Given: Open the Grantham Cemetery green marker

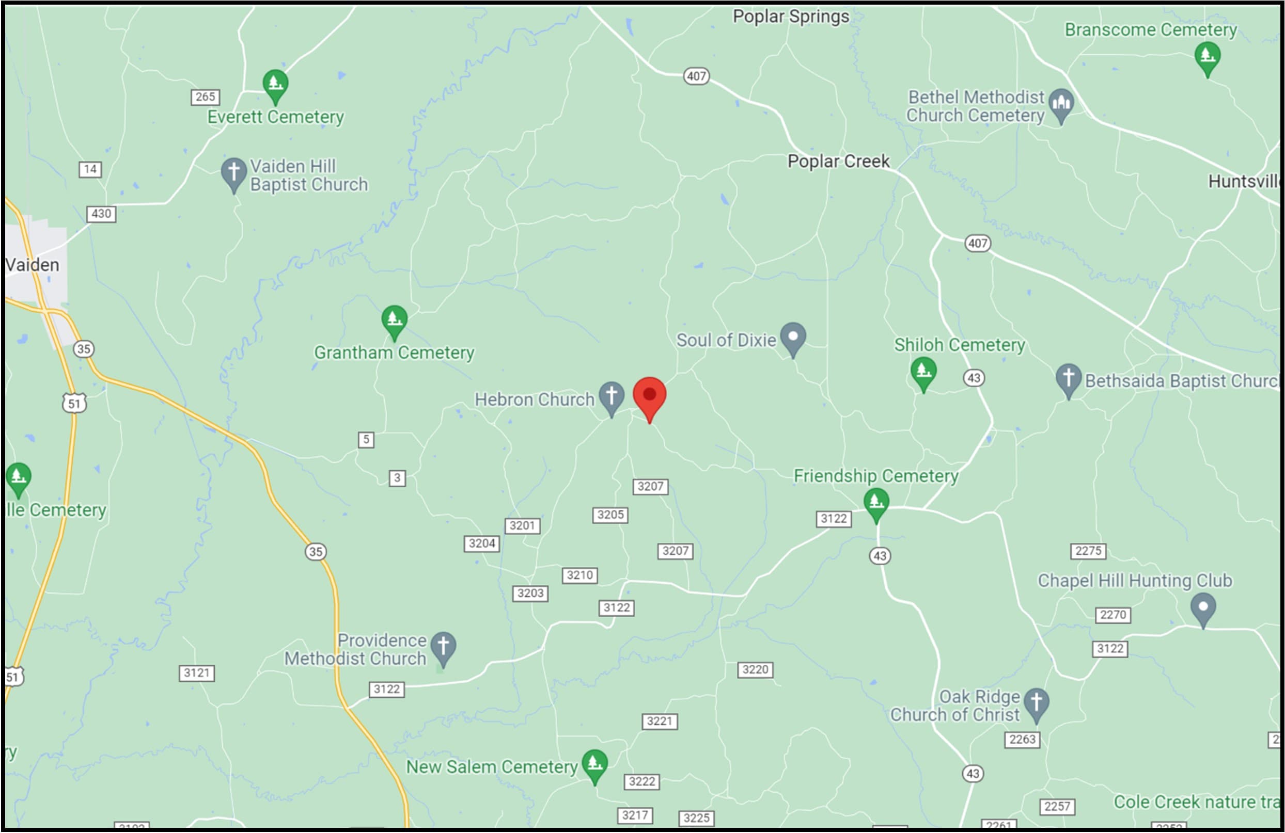Looking at the screenshot, I should coord(394,323).
